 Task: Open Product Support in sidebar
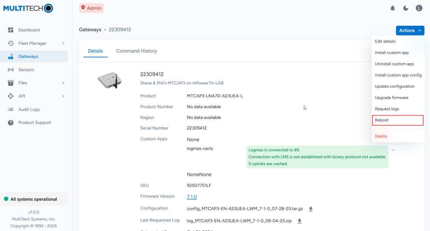point(34,122)
